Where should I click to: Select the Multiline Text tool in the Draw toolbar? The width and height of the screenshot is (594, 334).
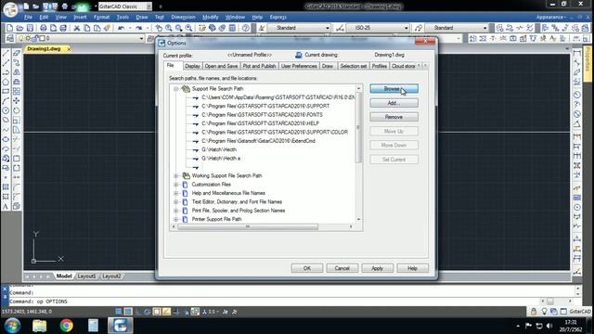point(6,206)
